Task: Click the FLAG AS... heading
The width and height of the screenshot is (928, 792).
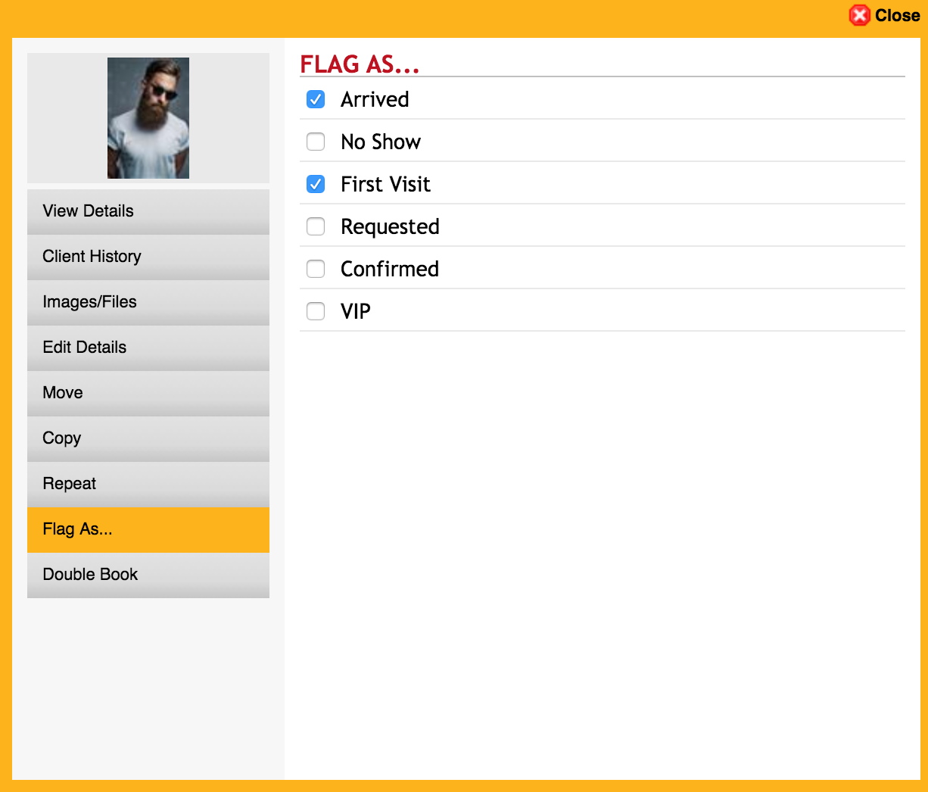Action: pyautogui.click(x=360, y=64)
